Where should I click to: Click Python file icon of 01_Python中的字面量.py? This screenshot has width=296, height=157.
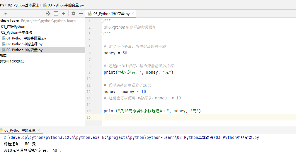[x=4, y=38]
